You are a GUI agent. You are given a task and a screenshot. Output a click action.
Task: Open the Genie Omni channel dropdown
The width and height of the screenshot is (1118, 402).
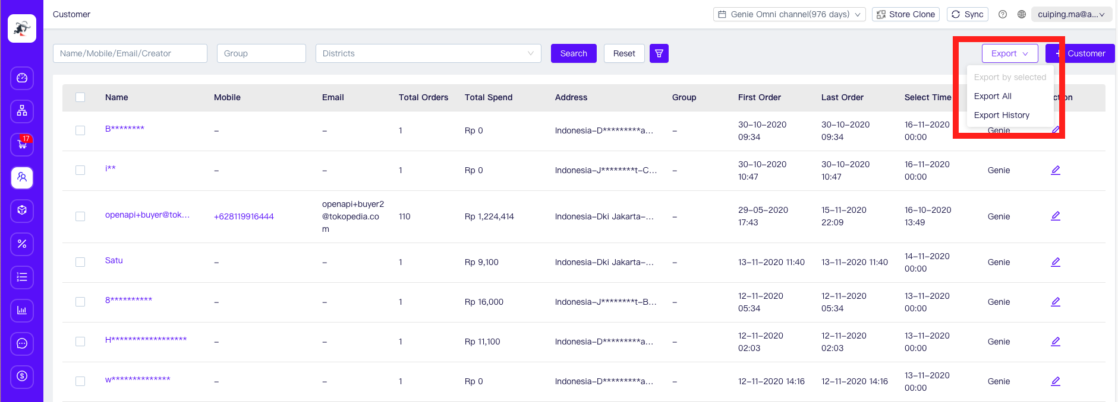789,14
